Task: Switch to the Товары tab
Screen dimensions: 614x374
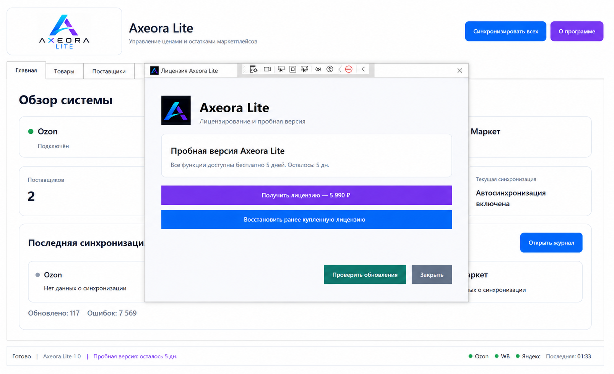Action: click(x=64, y=71)
